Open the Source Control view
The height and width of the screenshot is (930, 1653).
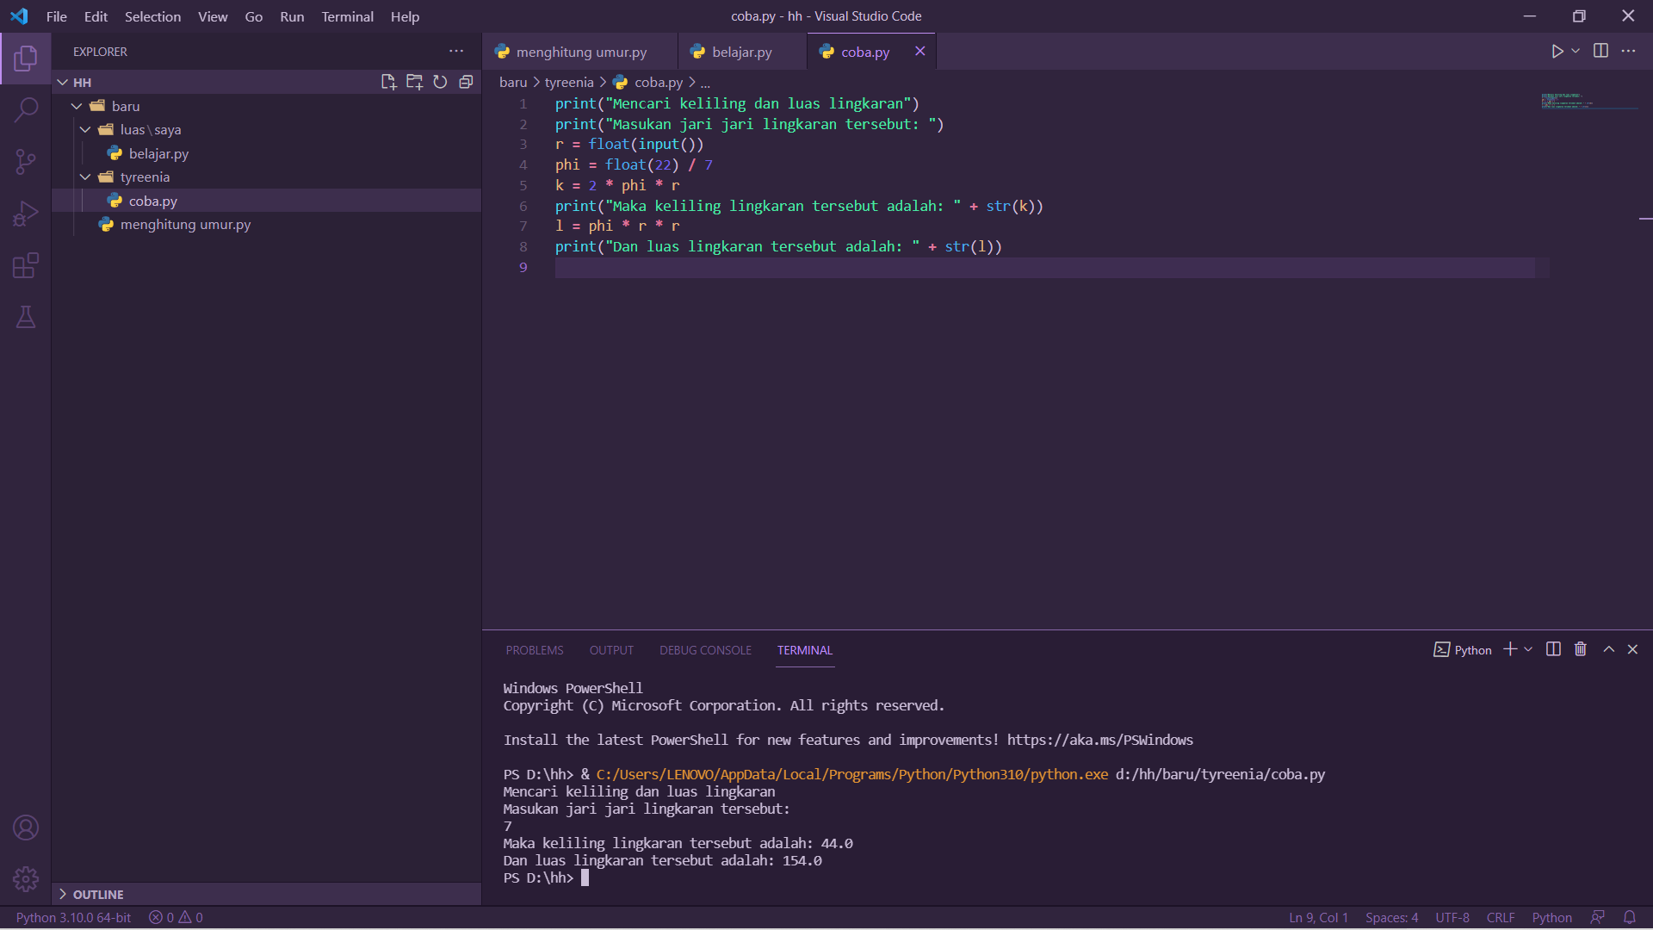point(26,161)
